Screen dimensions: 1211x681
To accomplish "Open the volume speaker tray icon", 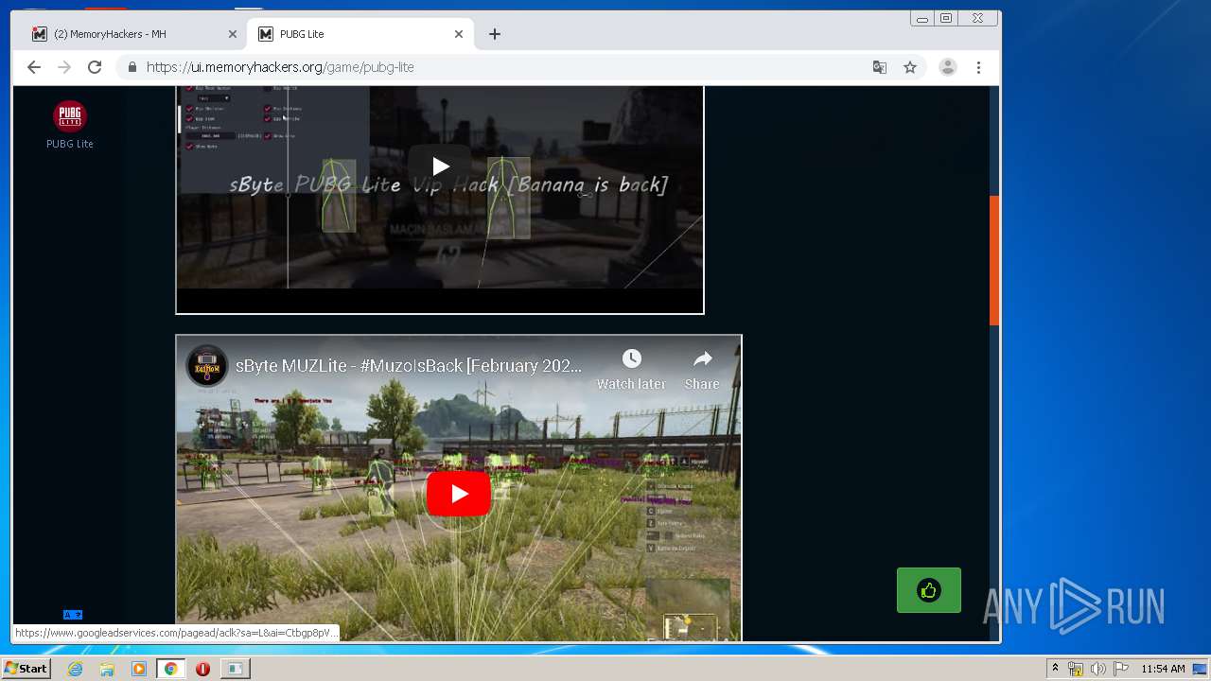I will pyautogui.click(x=1098, y=669).
